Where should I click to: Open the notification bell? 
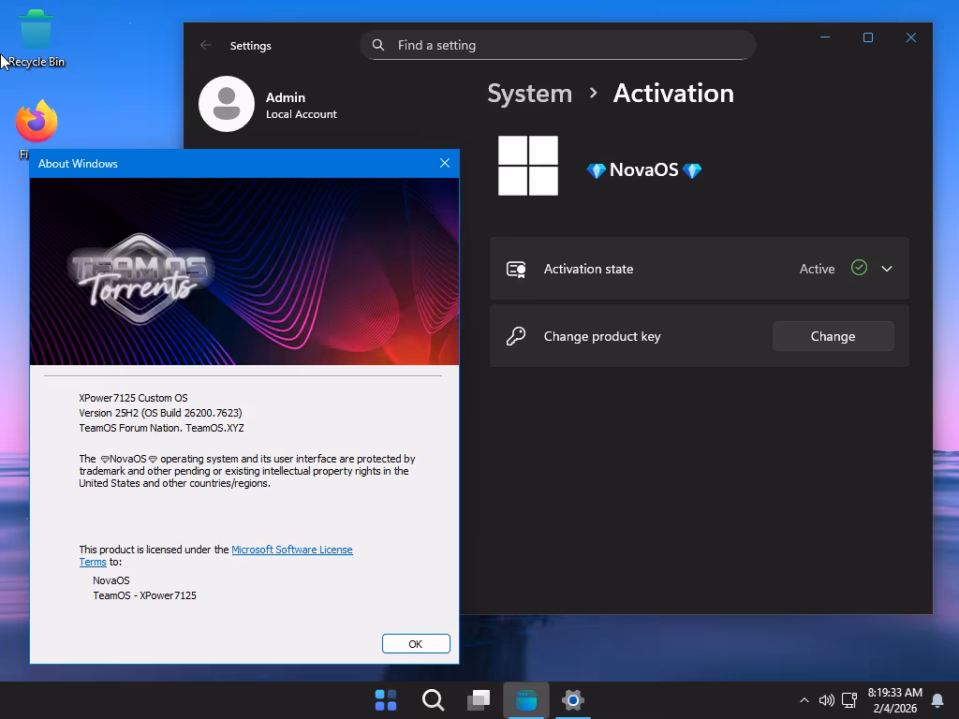tap(937, 700)
